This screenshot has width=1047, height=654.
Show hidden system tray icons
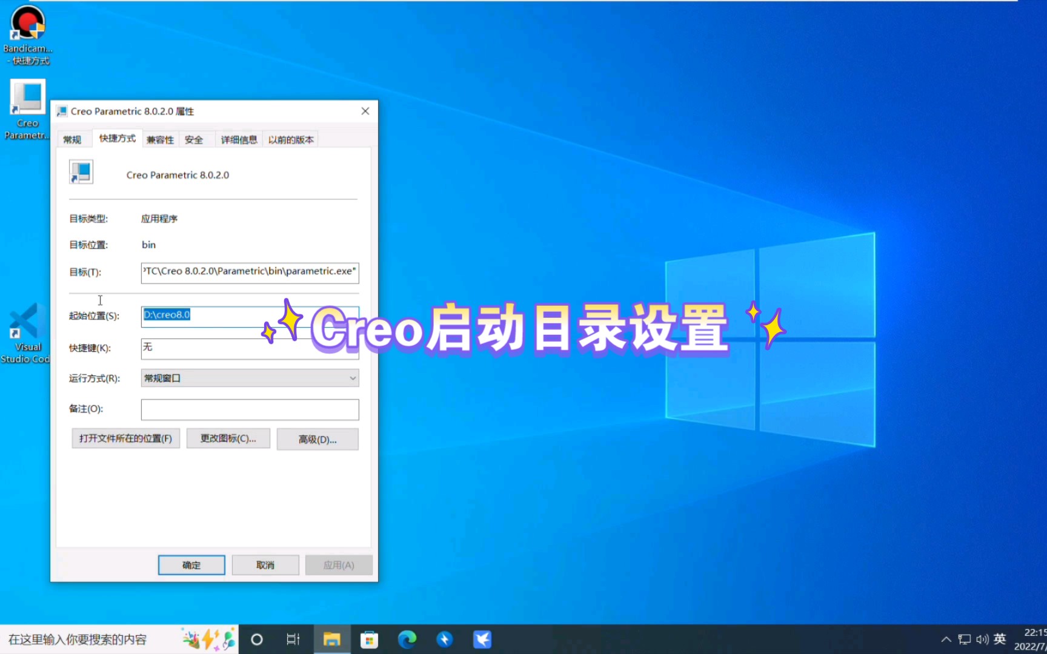tap(946, 639)
